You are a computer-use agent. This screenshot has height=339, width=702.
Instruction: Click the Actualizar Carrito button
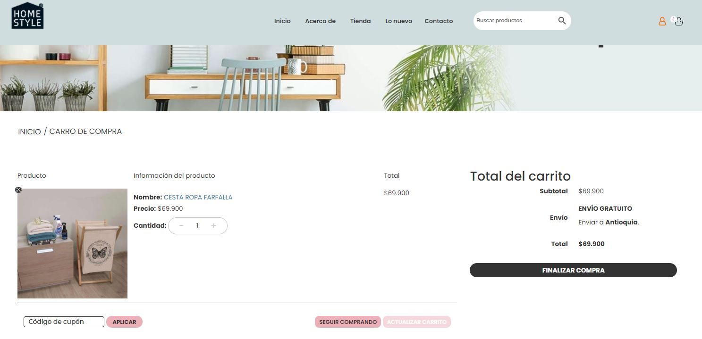pyautogui.click(x=417, y=322)
